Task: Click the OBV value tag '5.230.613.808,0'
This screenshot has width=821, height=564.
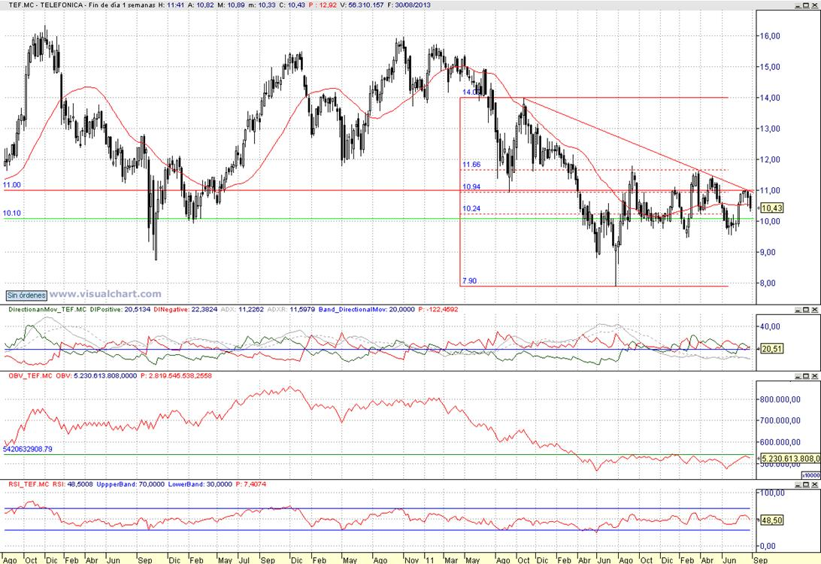Action: point(790,458)
